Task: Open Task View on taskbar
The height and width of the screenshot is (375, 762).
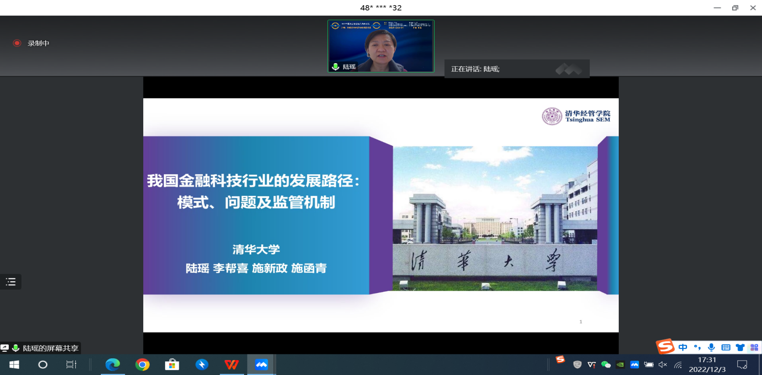Action: pos(71,364)
